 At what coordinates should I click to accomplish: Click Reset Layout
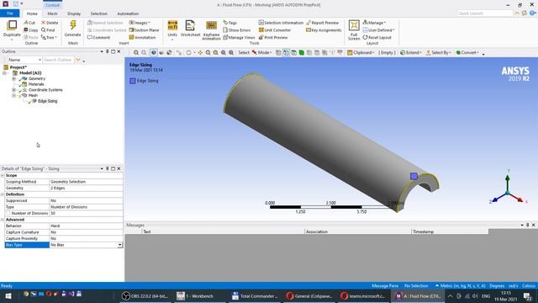[377, 37]
